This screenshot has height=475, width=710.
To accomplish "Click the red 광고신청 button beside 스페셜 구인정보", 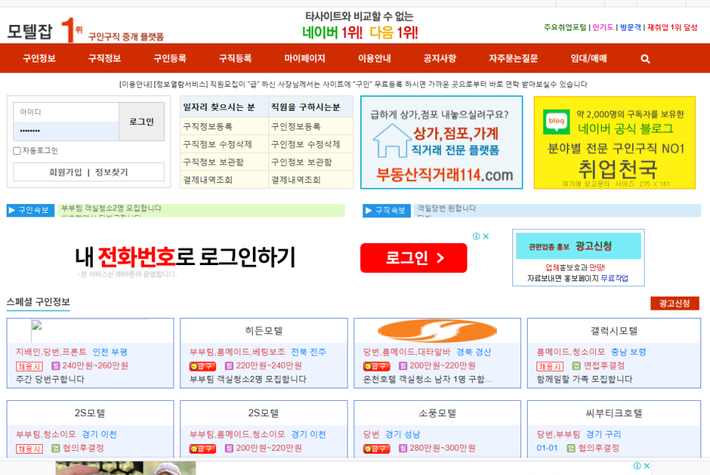I will (x=675, y=303).
